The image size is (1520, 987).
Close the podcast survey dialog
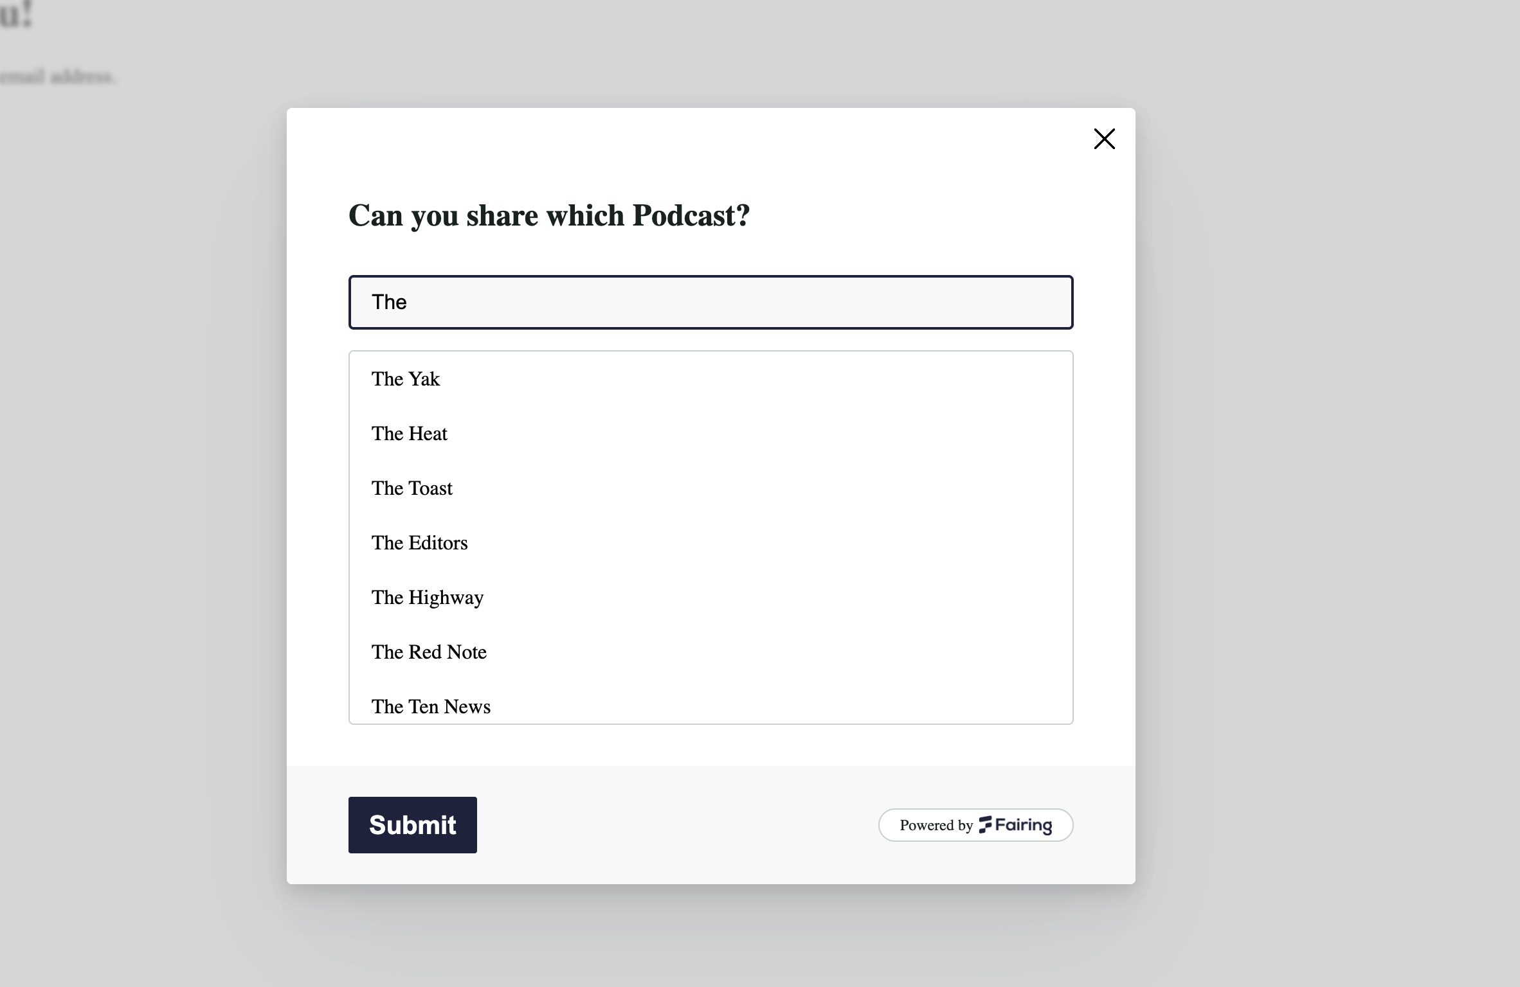(1104, 139)
